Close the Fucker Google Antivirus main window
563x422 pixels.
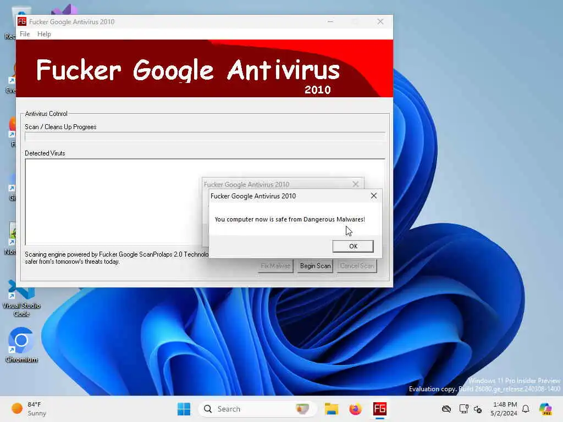pyautogui.click(x=380, y=21)
